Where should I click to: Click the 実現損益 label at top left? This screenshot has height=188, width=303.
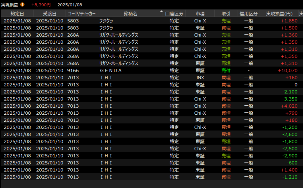tap(10, 5)
